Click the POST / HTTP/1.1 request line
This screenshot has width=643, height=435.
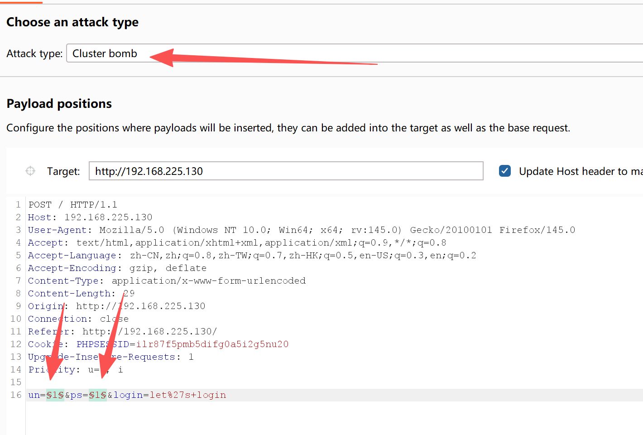tap(72, 205)
